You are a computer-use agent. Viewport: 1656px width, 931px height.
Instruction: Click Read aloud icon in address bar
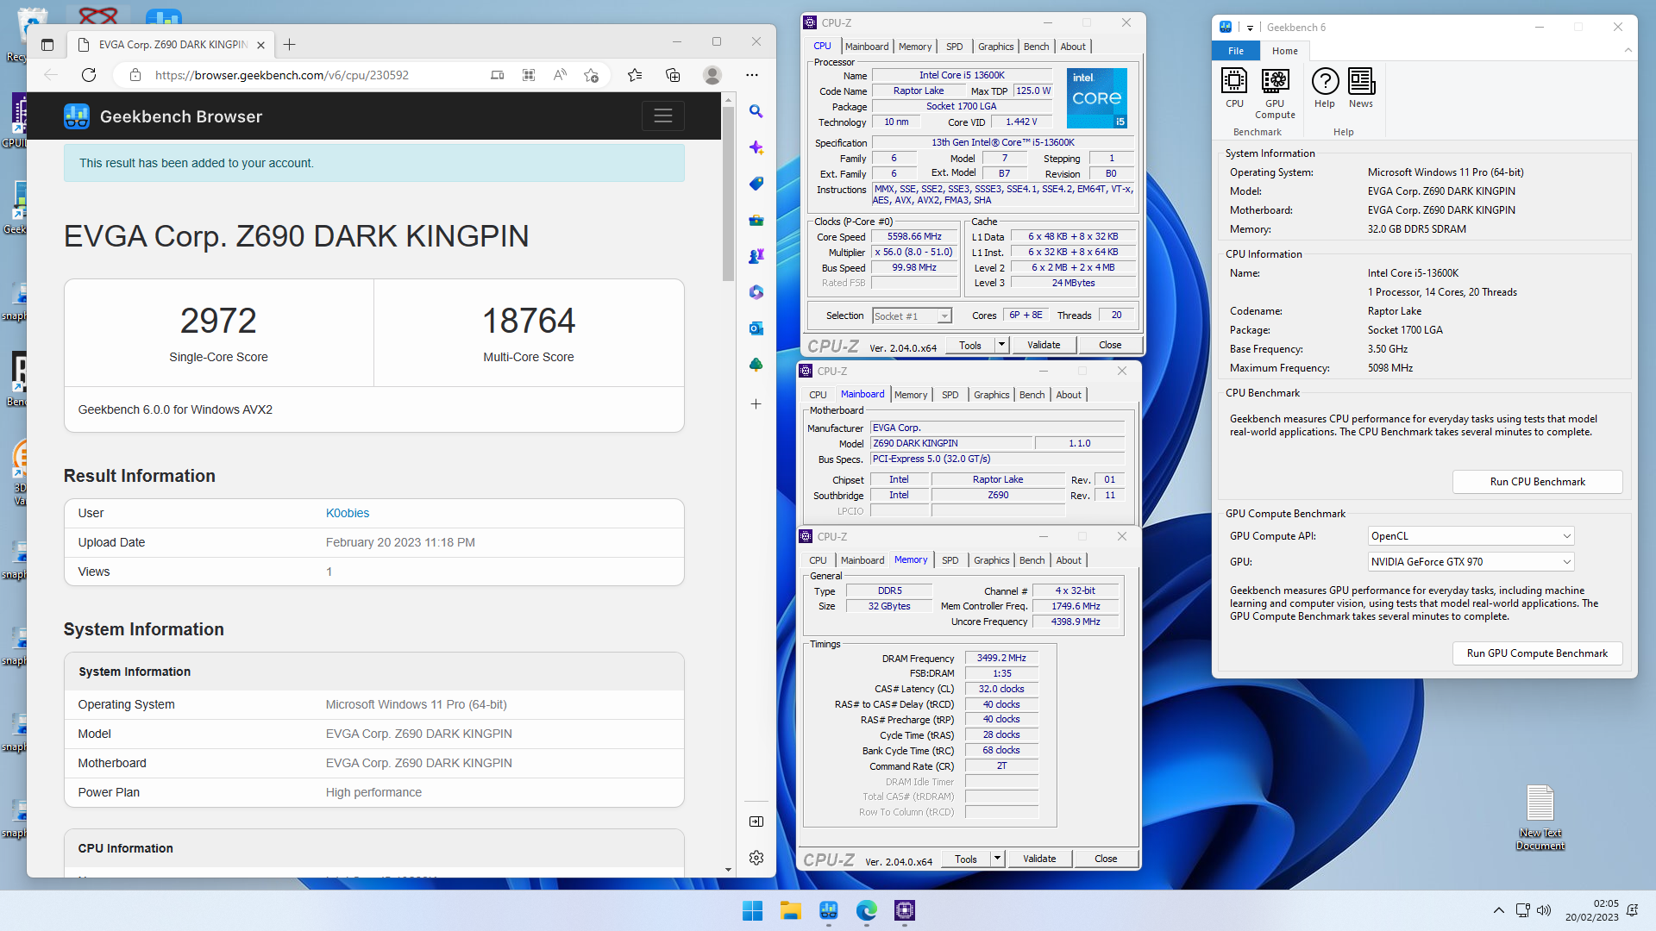(560, 75)
